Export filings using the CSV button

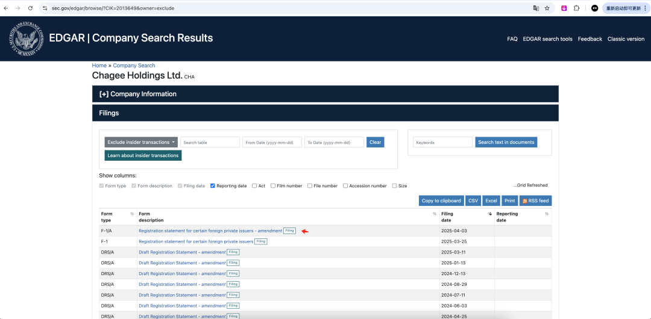473,200
